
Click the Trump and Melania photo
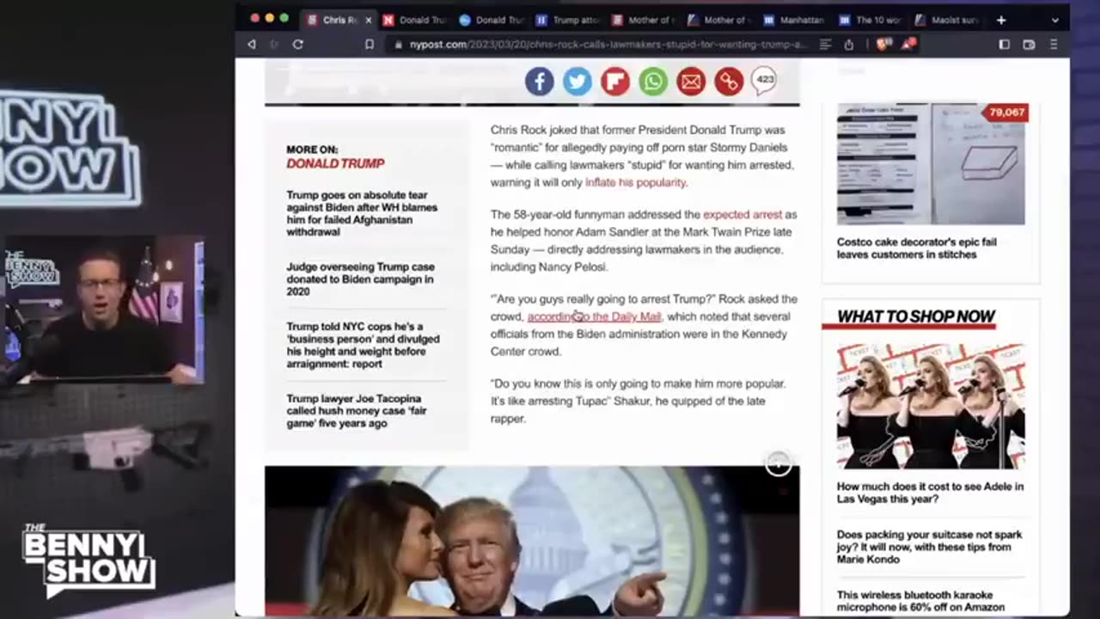(x=532, y=541)
